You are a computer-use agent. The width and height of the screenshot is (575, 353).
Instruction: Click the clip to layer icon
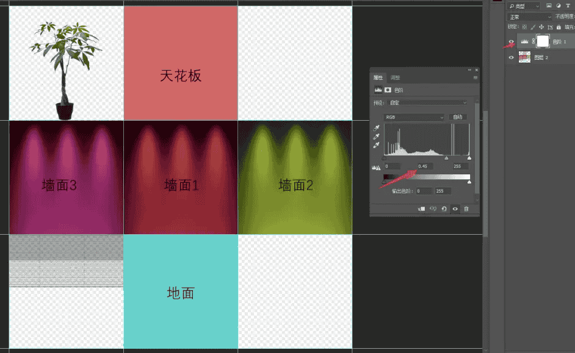pyautogui.click(x=421, y=209)
